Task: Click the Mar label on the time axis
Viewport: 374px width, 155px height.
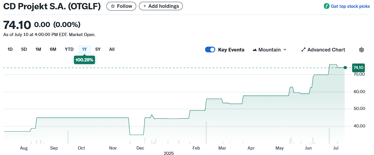Action: pyautogui.click(x=222, y=148)
